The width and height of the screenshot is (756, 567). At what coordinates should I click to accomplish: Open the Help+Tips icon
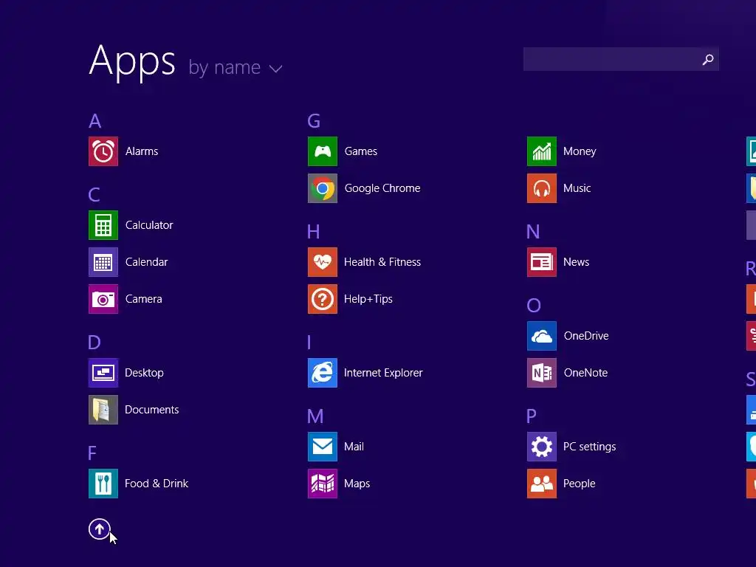click(x=323, y=299)
